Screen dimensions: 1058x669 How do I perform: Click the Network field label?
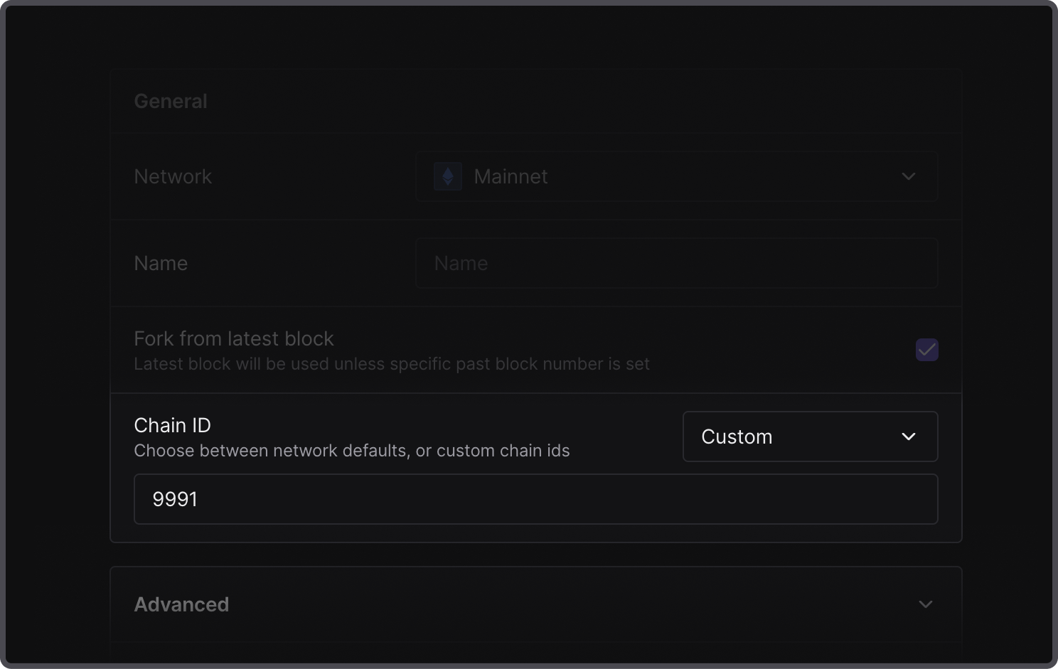[173, 176]
